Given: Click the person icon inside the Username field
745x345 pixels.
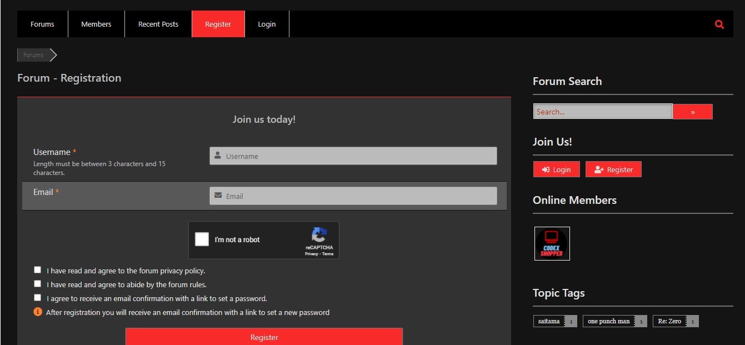Looking at the screenshot, I should (x=217, y=156).
